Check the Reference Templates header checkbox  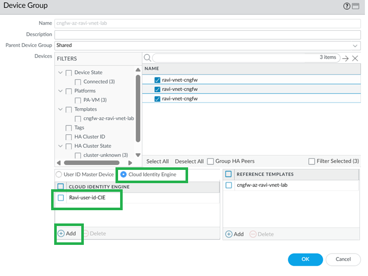coord(228,174)
